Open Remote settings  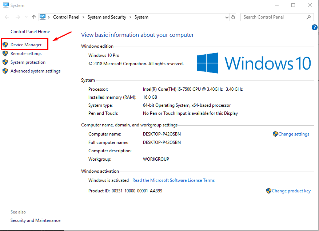[x=26, y=54]
